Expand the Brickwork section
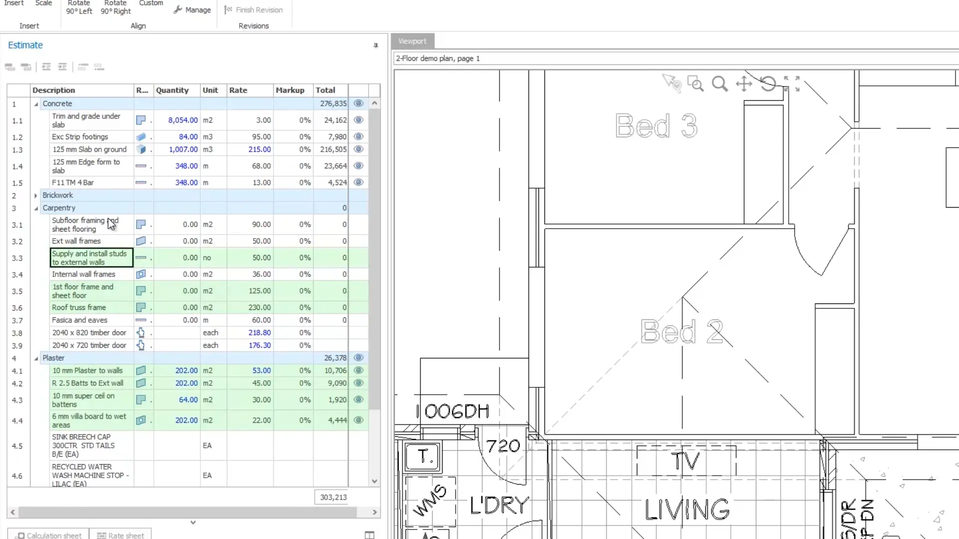Image resolution: width=959 pixels, height=539 pixels. 36,196
